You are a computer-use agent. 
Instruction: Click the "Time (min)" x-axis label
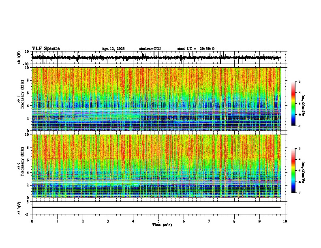162,225
